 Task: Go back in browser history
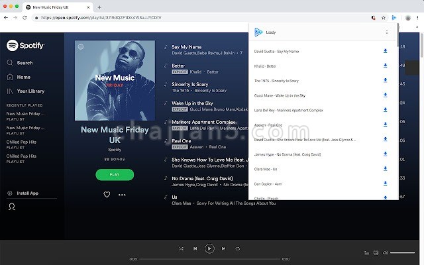coord(6,18)
